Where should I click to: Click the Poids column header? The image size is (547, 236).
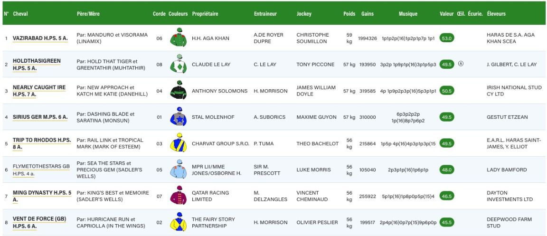tap(349, 14)
